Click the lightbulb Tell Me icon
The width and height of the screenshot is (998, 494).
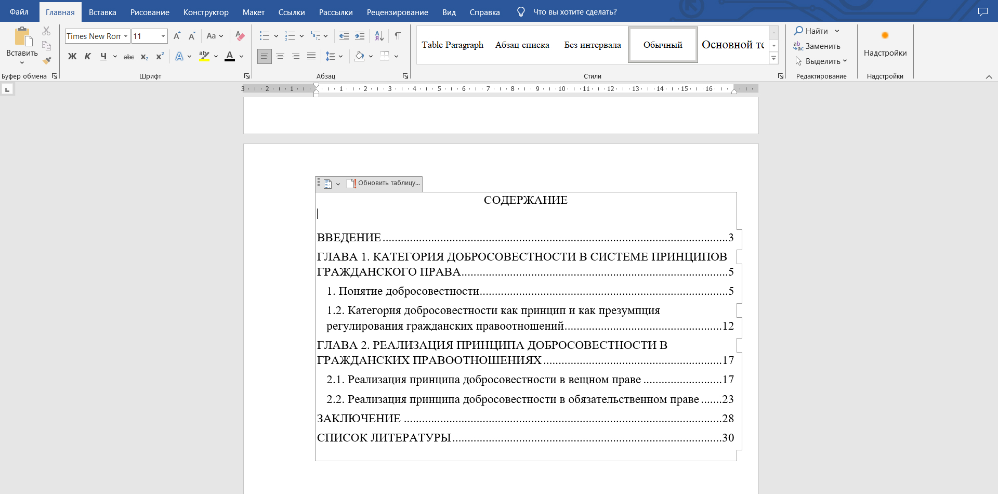pyautogui.click(x=521, y=12)
